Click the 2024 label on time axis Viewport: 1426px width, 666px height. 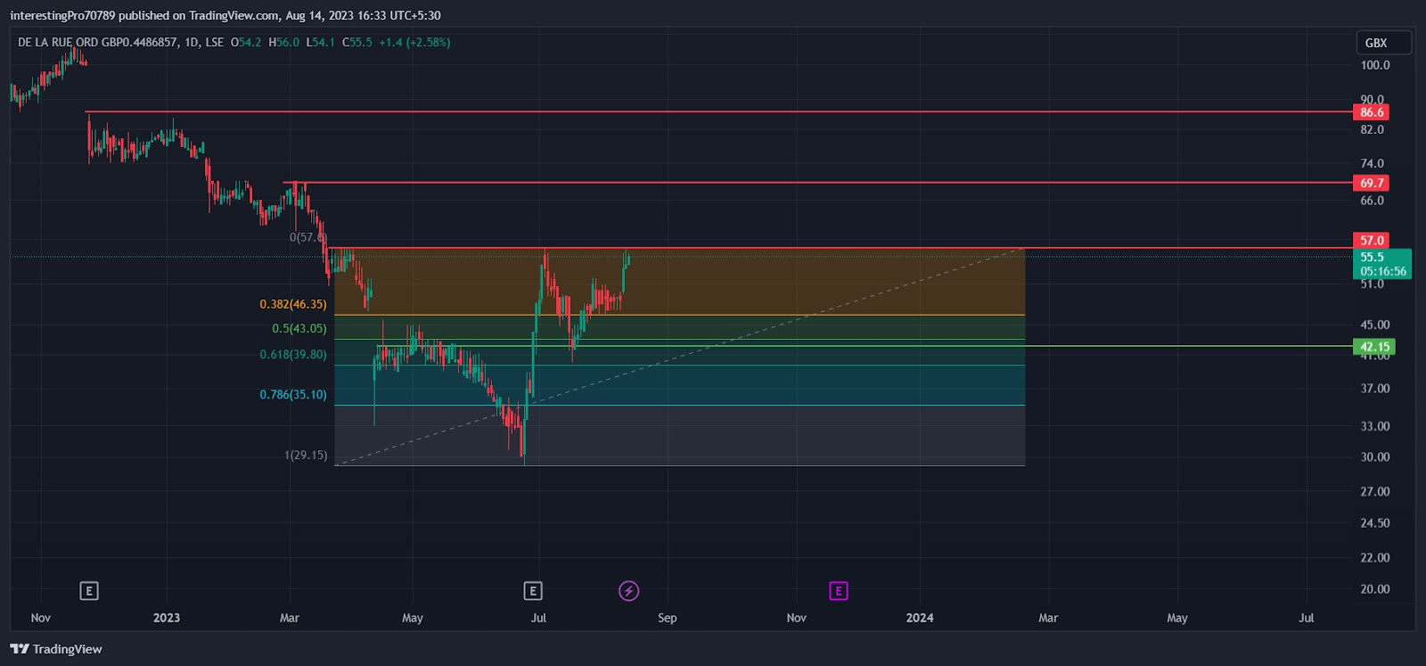[920, 618]
